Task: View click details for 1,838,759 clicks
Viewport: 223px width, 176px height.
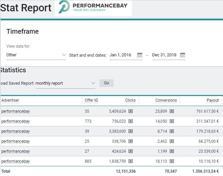Action: click(131, 161)
